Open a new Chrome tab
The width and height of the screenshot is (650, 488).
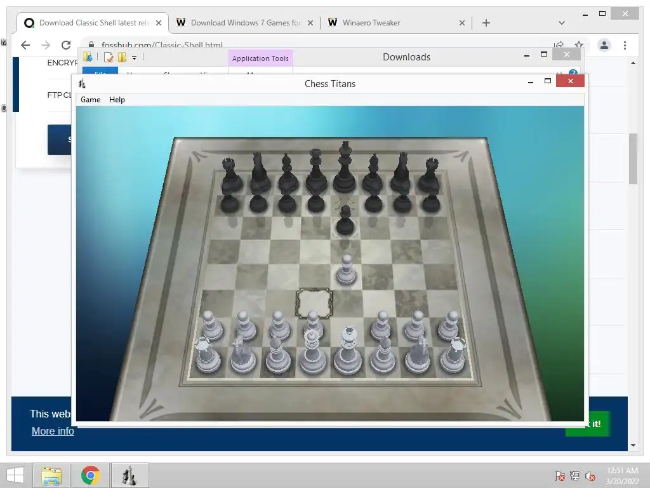point(486,23)
